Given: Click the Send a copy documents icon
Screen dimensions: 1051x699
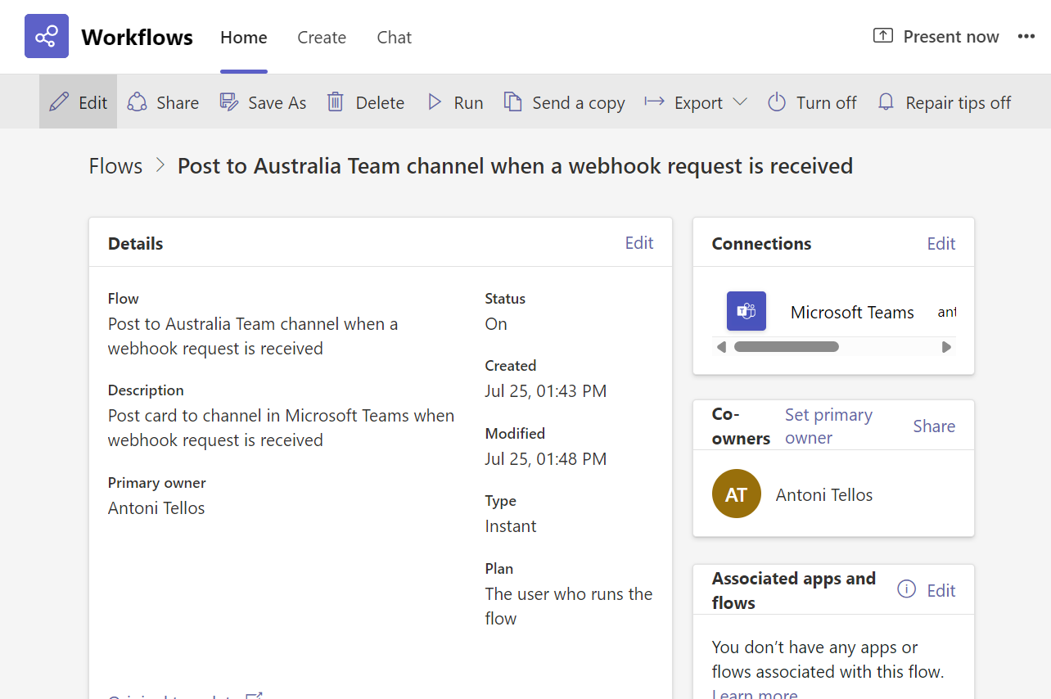Looking at the screenshot, I should pos(512,101).
